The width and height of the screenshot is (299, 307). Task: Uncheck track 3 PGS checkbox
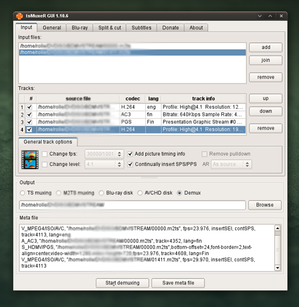[29, 122]
